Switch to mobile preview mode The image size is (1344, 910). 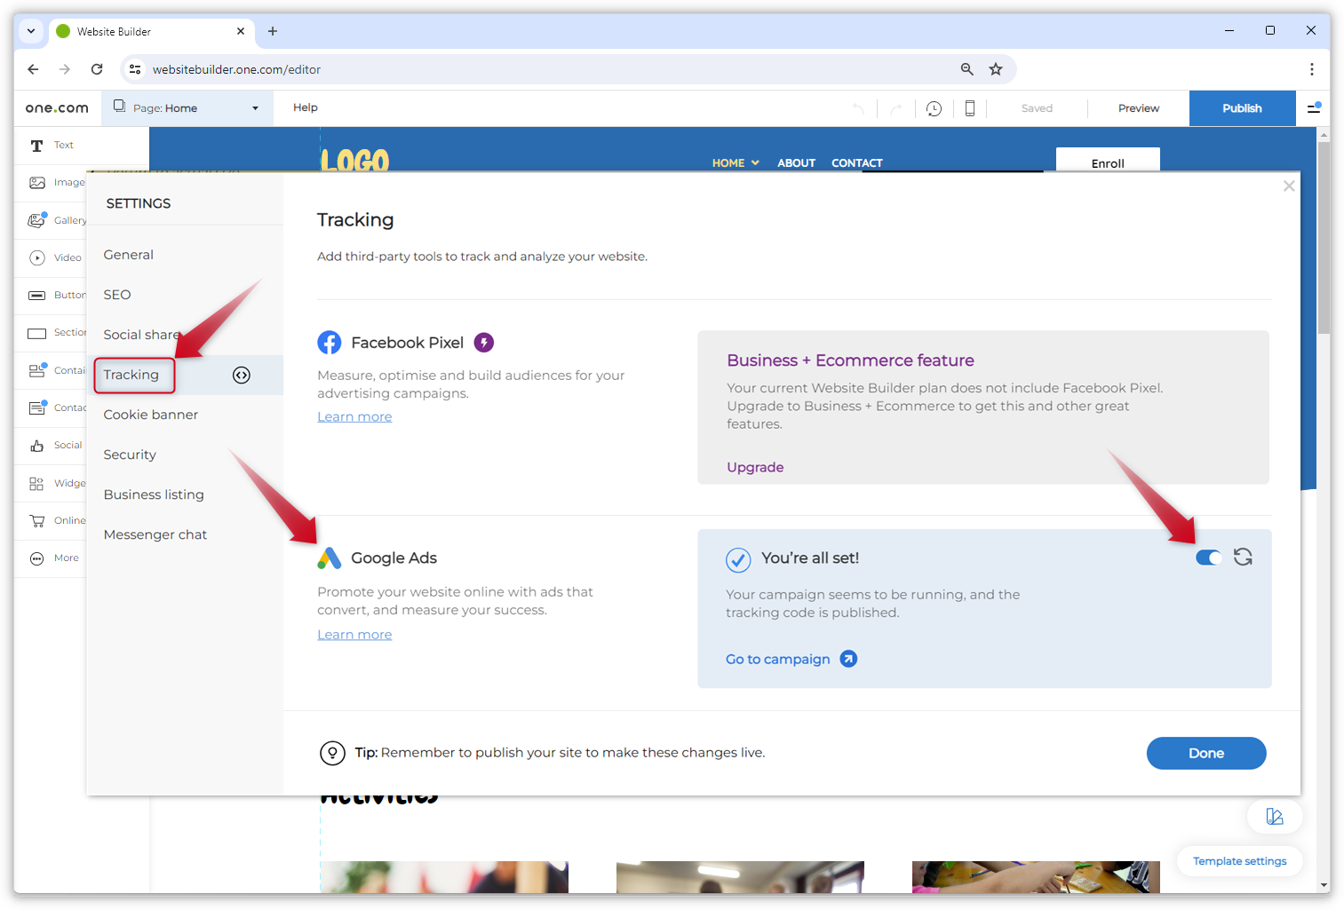(969, 107)
